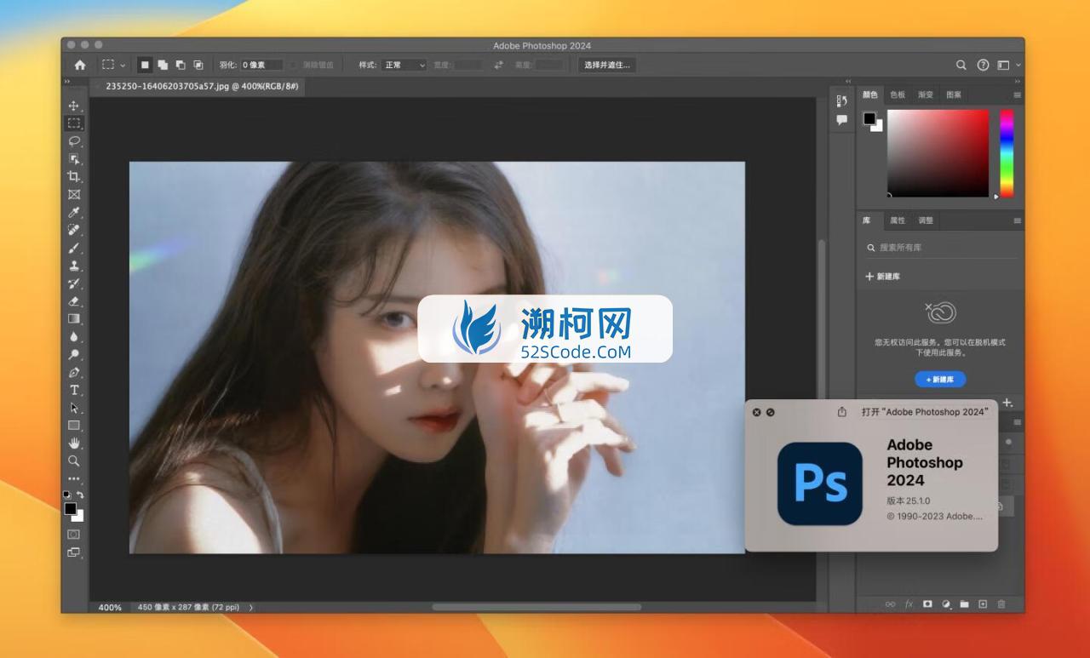Select the Hand tool
This screenshot has width=1090, height=658.
coord(74,443)
